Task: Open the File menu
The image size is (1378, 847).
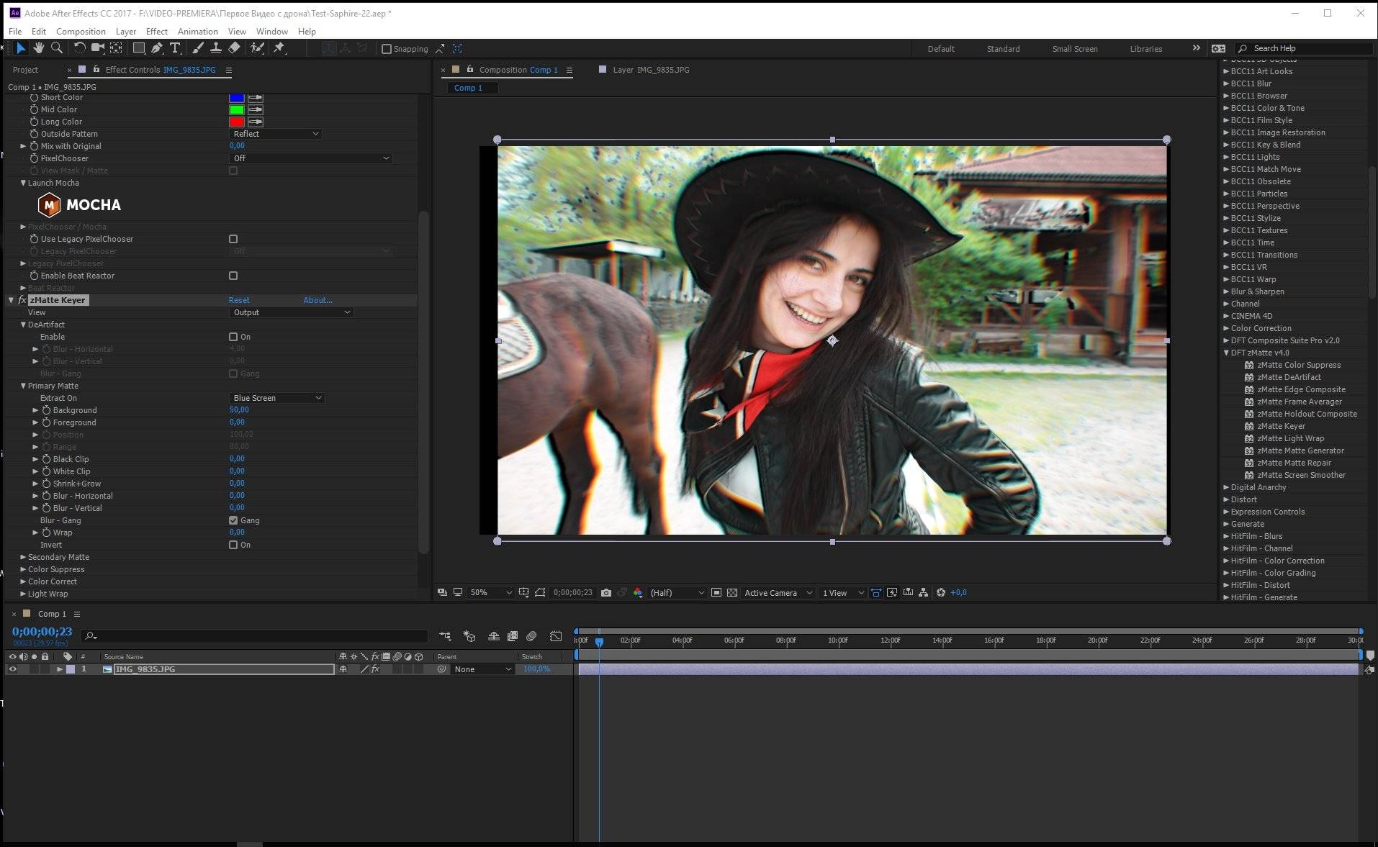Action: [x=15, y=32]
